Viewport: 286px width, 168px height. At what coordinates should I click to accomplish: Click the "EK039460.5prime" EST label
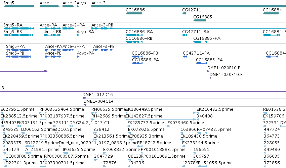186,123
